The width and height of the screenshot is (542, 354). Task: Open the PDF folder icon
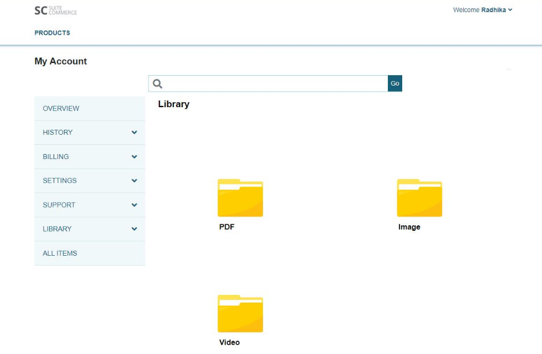coord(240,198)
